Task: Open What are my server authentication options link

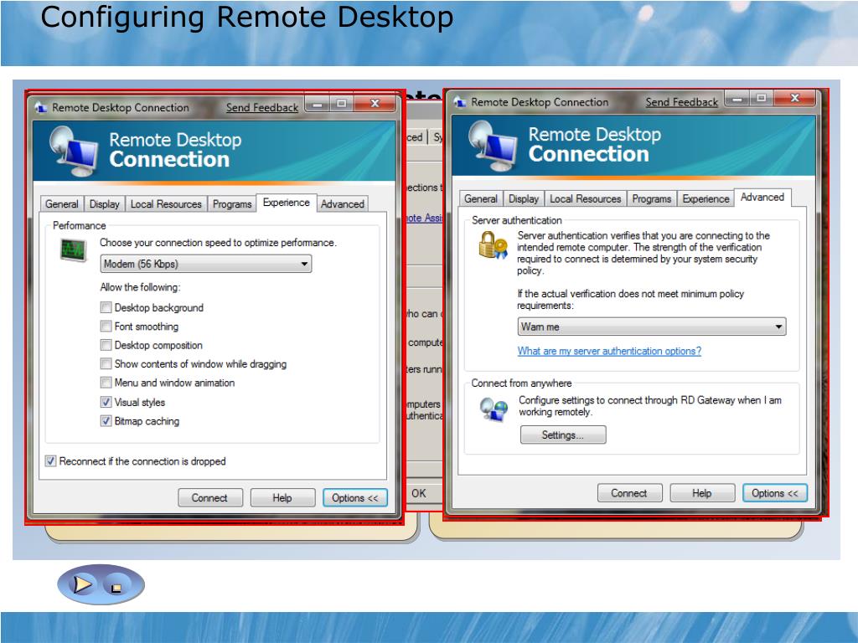Action: tap(609, 351)
